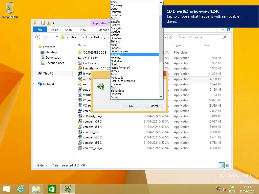
Task: Open the Recycle Bin on desktop
Action: 10,10
